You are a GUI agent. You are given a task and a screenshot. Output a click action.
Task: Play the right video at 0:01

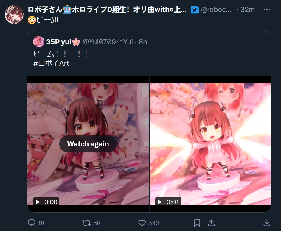tap(168, 202)
